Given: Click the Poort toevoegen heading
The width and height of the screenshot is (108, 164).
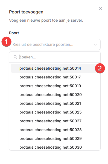Looking at the screenshot, I should coord(26,12).
